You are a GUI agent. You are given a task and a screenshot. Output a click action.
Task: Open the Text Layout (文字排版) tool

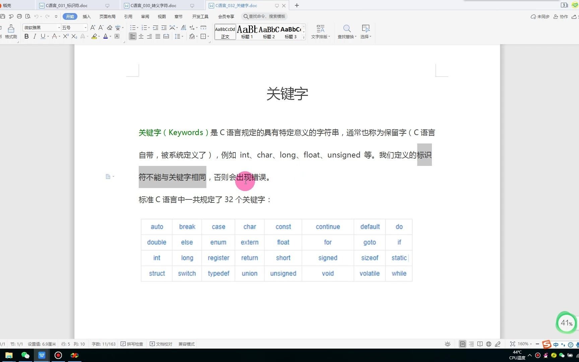[321, 32]
